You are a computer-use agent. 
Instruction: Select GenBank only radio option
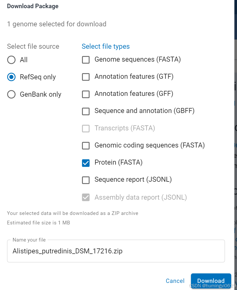tap(11, 94)
